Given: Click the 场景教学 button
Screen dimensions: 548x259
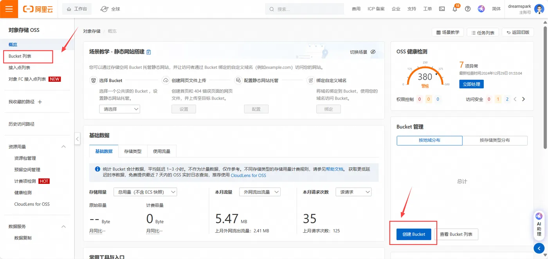Looking at the screenshot, I should tap(448, 32).
